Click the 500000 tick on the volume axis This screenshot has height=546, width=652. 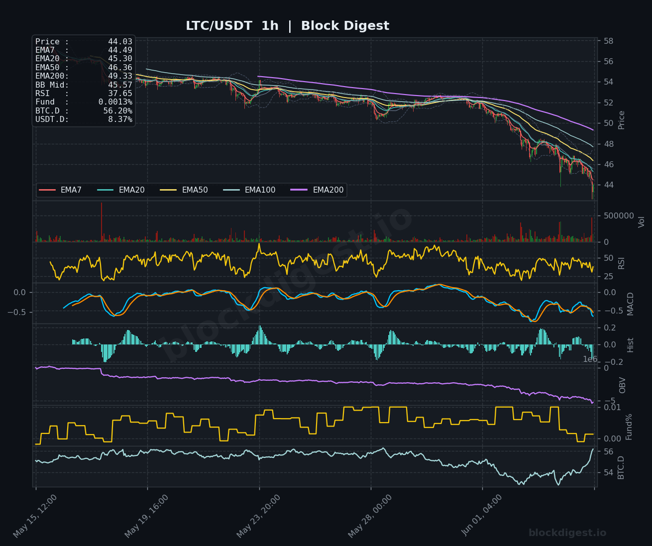tap(619, 216)
